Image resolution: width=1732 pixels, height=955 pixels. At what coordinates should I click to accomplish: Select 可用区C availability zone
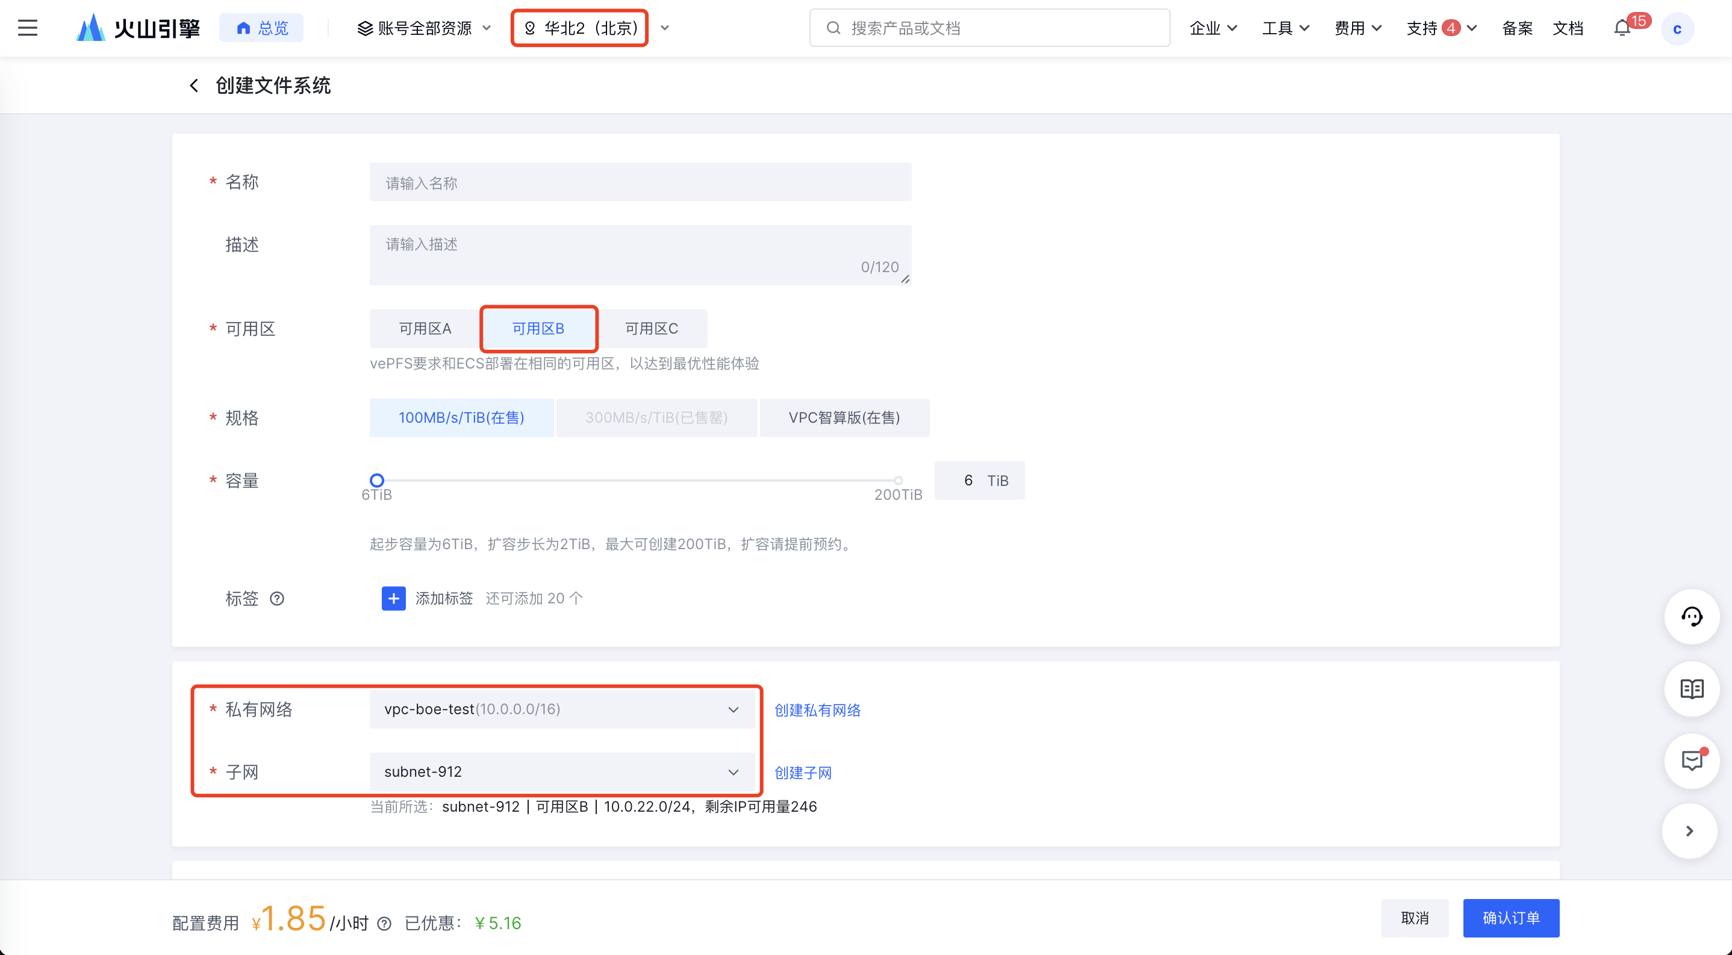[x=651, y=329]
